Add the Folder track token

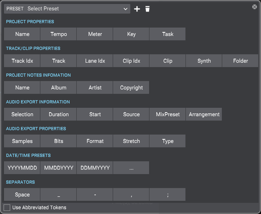pos(240,61)
